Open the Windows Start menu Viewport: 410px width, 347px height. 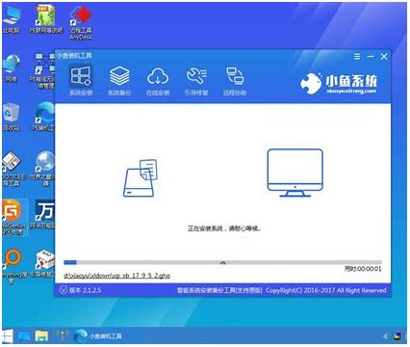[7, 336]
